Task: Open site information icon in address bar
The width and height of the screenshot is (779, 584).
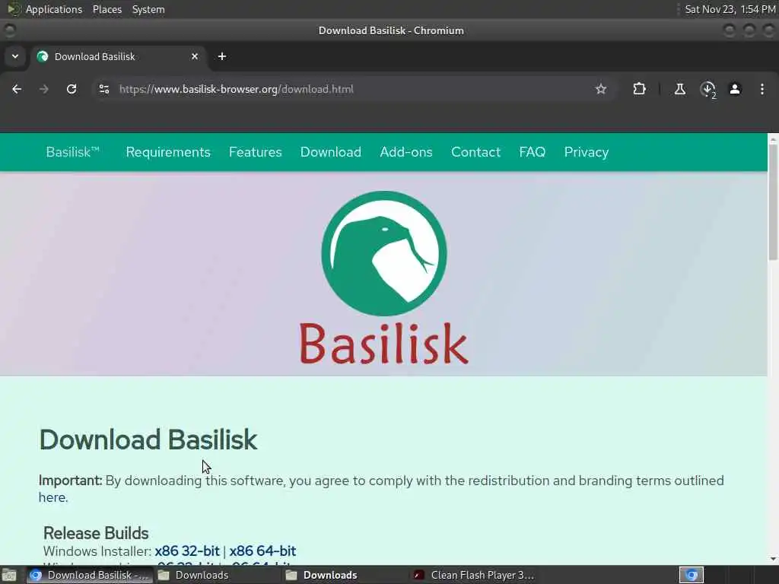Action: tap(104, 89)
